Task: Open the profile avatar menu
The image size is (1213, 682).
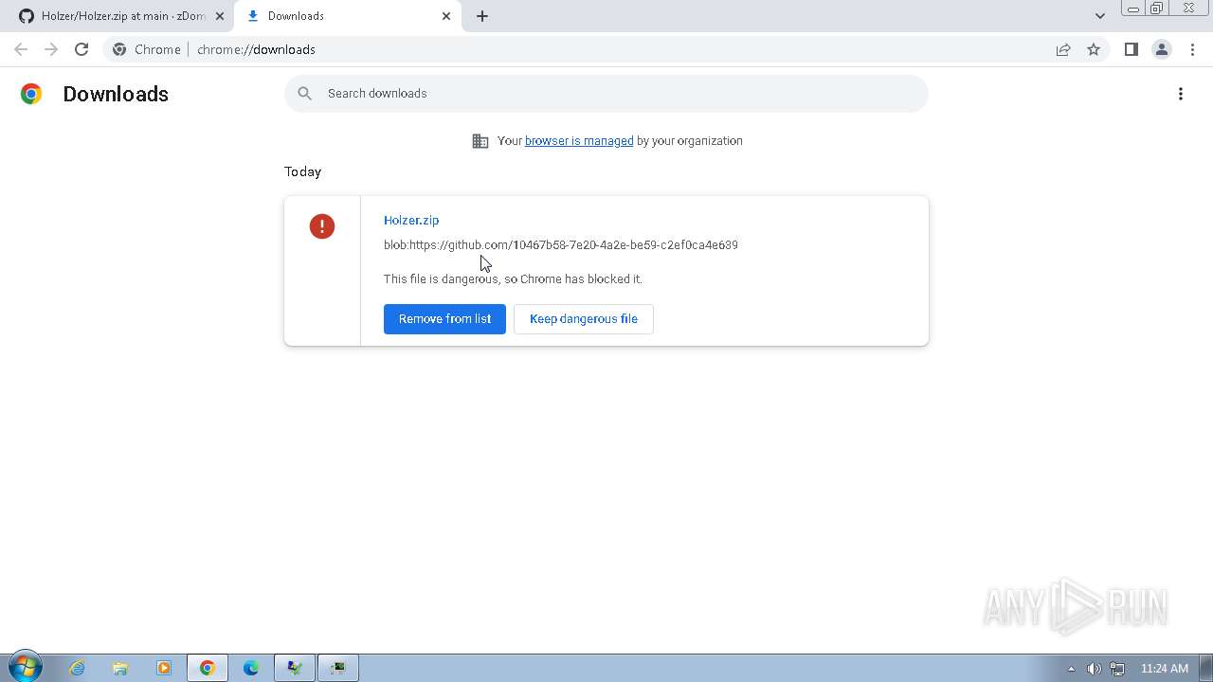Action: coord(1161,49)
